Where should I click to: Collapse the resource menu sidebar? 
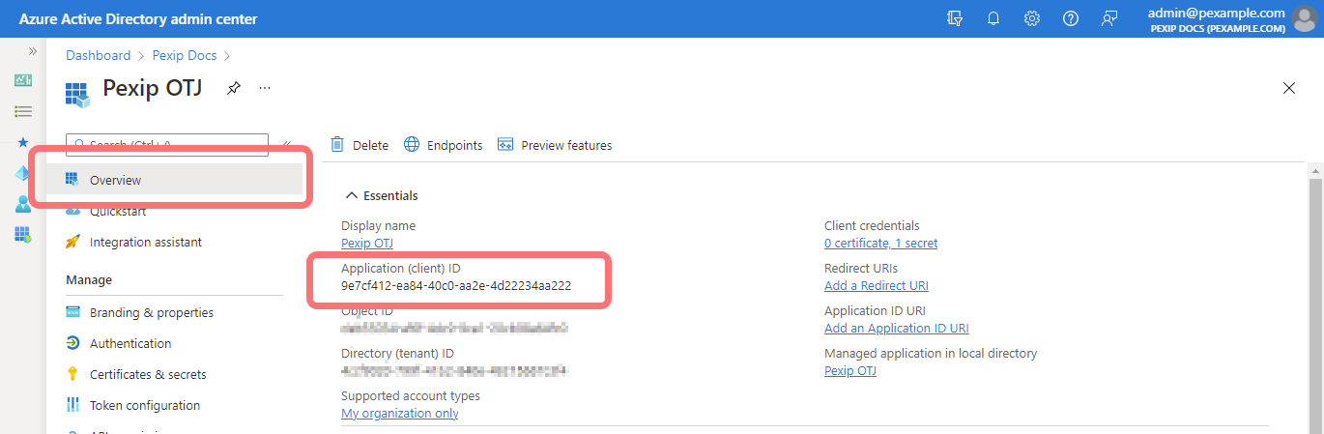coord(287,145)
